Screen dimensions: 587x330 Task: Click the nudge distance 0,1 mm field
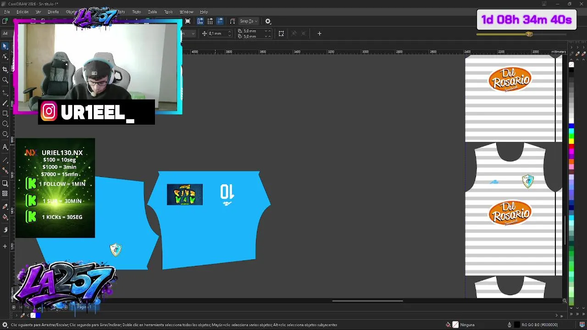coord(217,33)
